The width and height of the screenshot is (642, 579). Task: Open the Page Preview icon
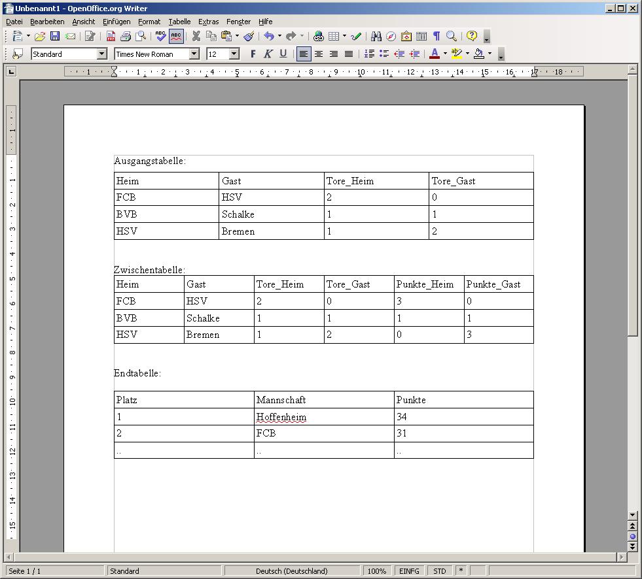(141, 37)
